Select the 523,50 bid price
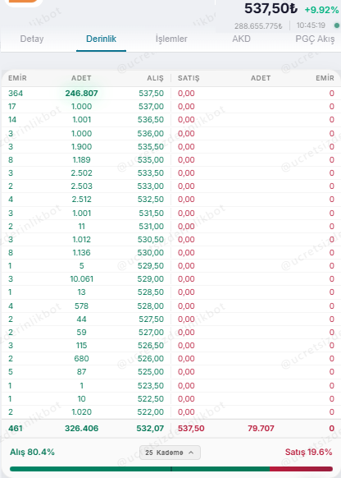This screenshot has width=341, height=478. pos(151,385)
